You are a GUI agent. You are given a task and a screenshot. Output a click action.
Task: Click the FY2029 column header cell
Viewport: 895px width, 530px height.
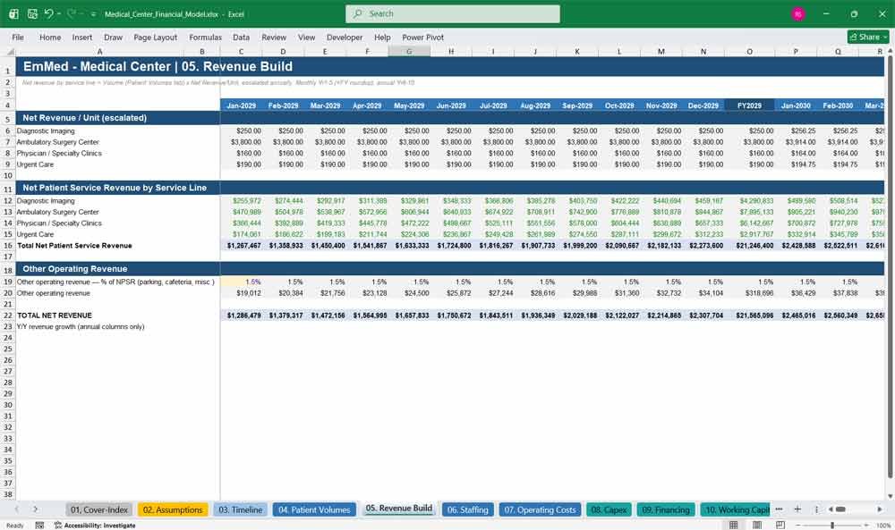pyautogui.click(x=749, y=105)
